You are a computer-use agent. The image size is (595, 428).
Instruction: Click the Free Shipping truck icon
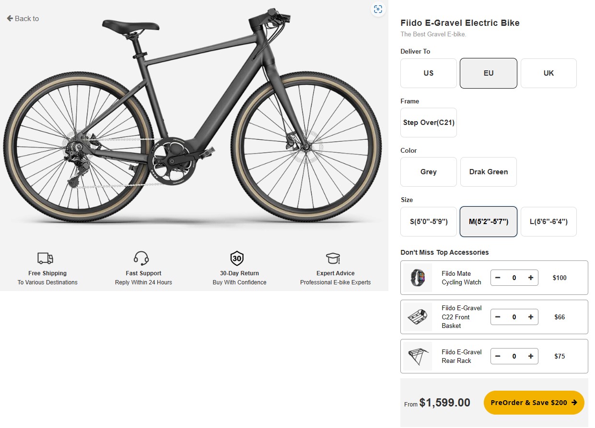pos(46,259)
